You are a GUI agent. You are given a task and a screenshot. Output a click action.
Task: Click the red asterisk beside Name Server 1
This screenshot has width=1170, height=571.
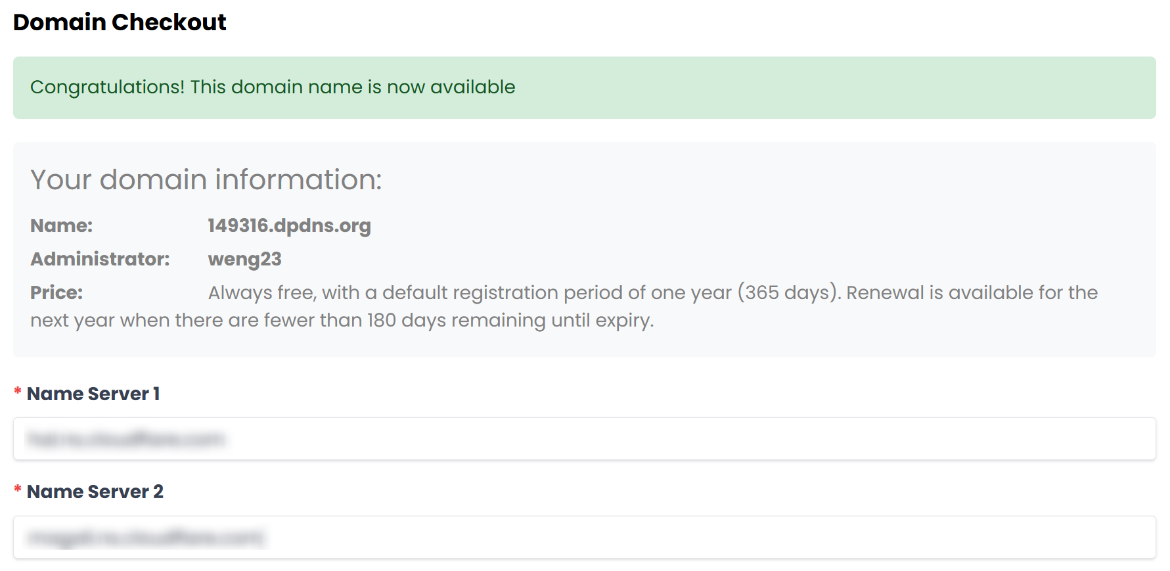(x=18, y=392)
